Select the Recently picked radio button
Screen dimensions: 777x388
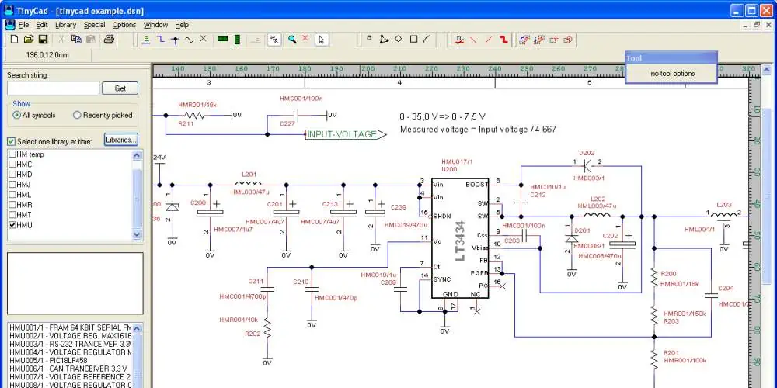pos(77,115)
